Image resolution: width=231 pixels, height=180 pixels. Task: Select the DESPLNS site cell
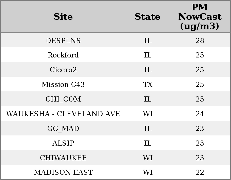[x=63, y=41]
